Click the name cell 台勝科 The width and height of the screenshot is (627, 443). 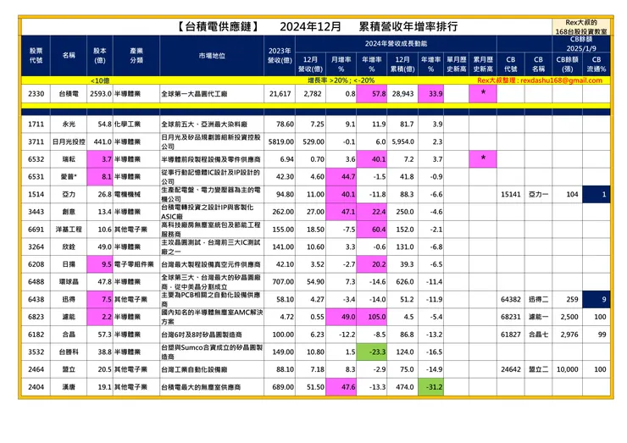click(x=69, y=352)
